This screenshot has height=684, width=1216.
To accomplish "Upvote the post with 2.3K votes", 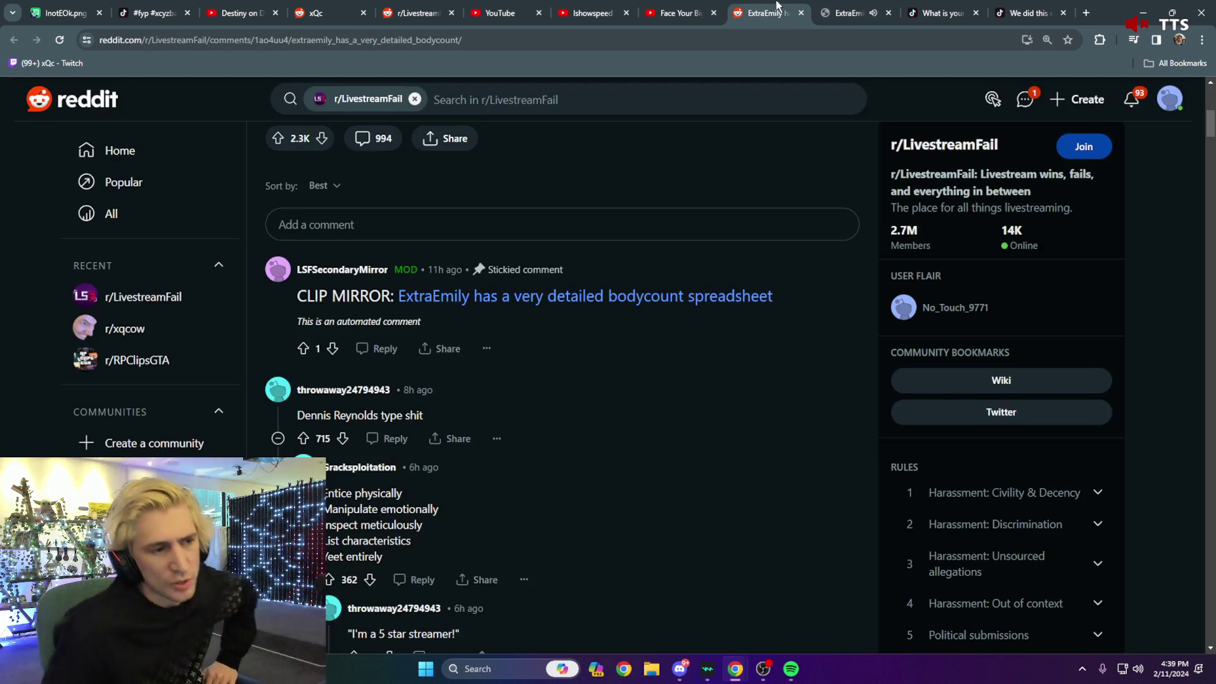I will (279, 138).
